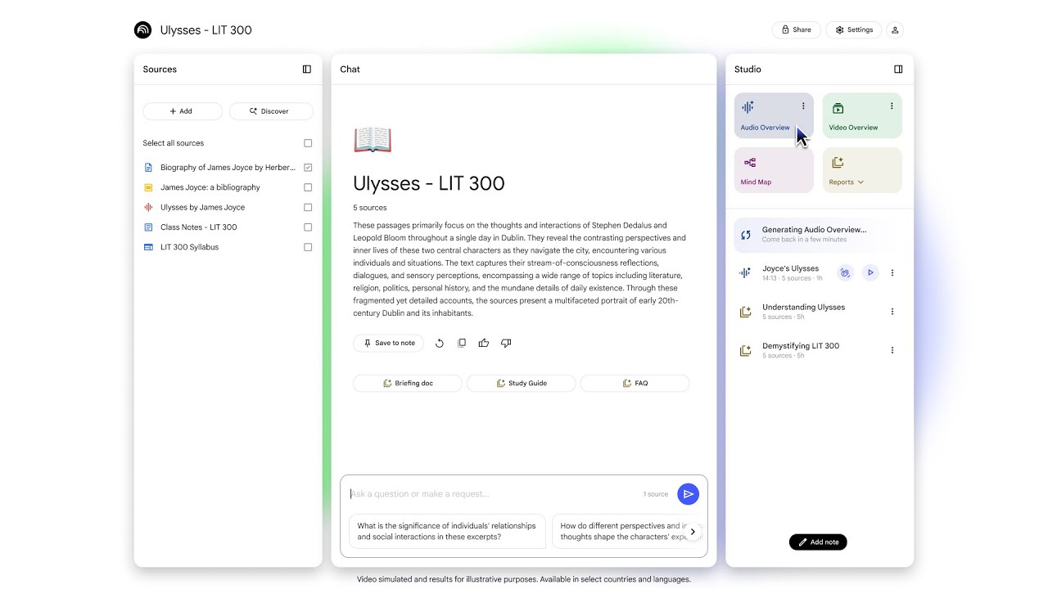
Task: Collapse the Sources panel
Action: (306, 69)
